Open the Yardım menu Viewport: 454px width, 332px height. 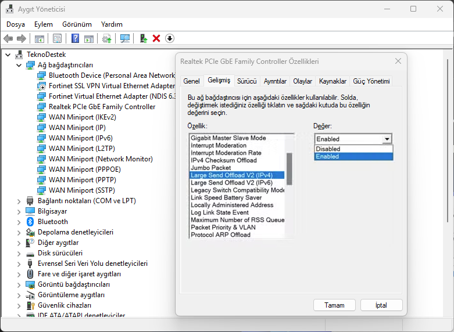pos(112,24)
